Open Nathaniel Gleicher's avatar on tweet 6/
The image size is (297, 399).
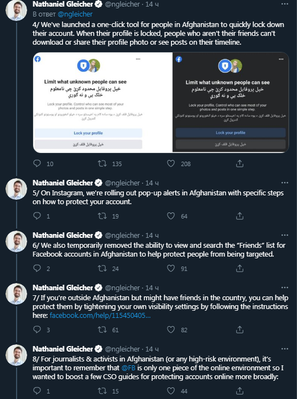coord(17,241)
